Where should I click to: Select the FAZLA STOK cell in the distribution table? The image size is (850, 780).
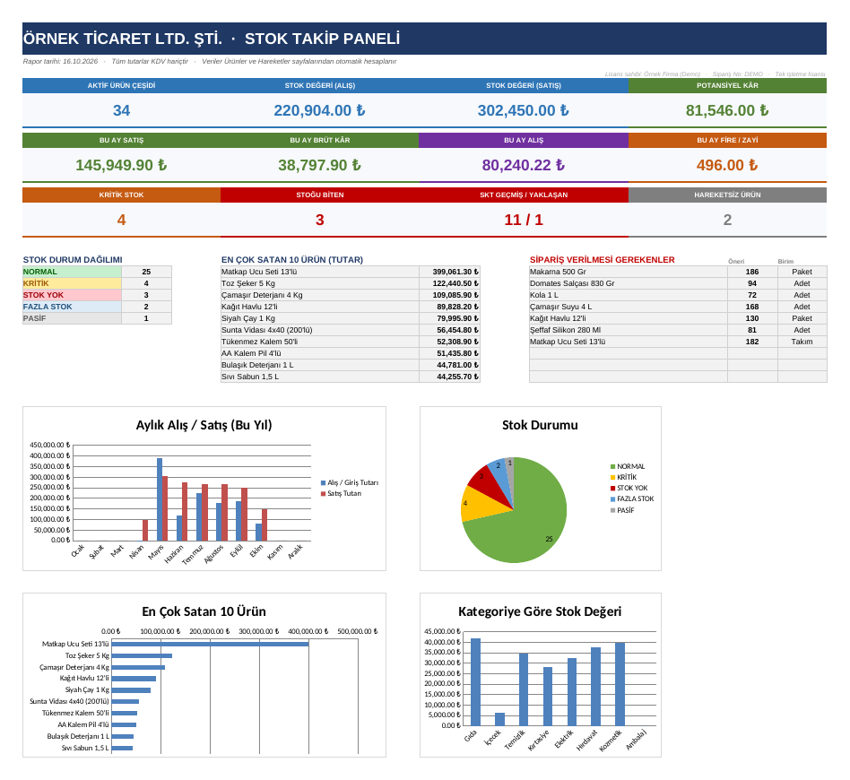(72, 307)
